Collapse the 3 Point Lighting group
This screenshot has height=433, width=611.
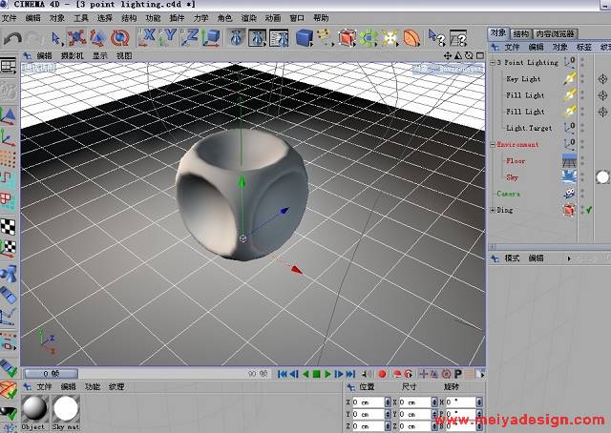(x=493, y=62)
